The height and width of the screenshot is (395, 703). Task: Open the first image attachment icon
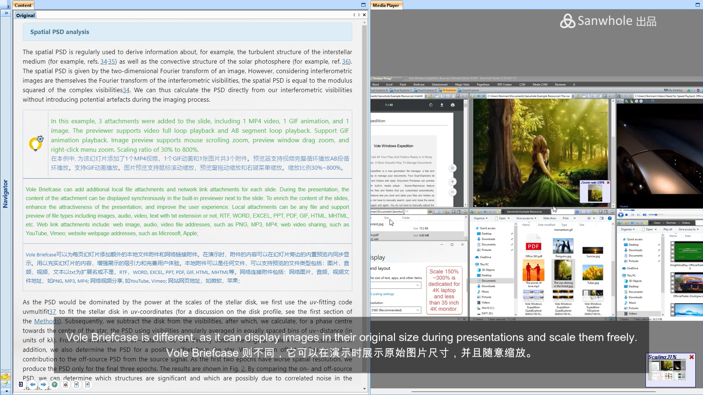click(77, 384)
